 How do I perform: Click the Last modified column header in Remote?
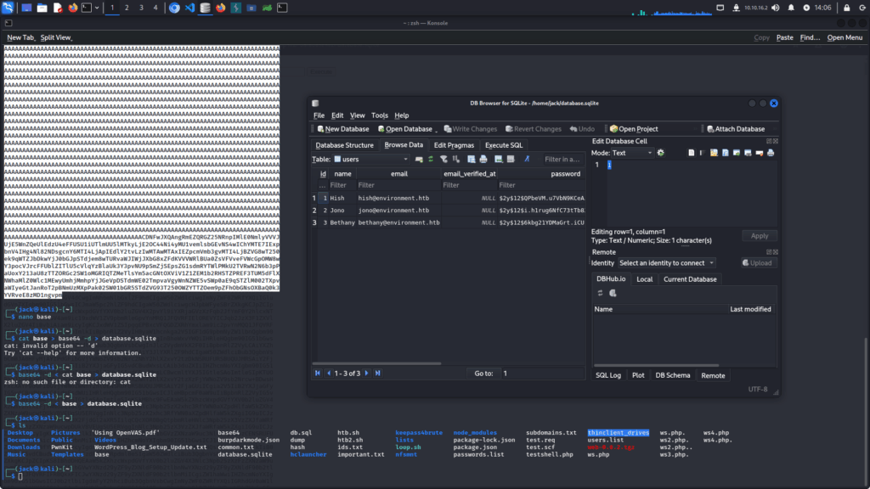pos(751,309)
